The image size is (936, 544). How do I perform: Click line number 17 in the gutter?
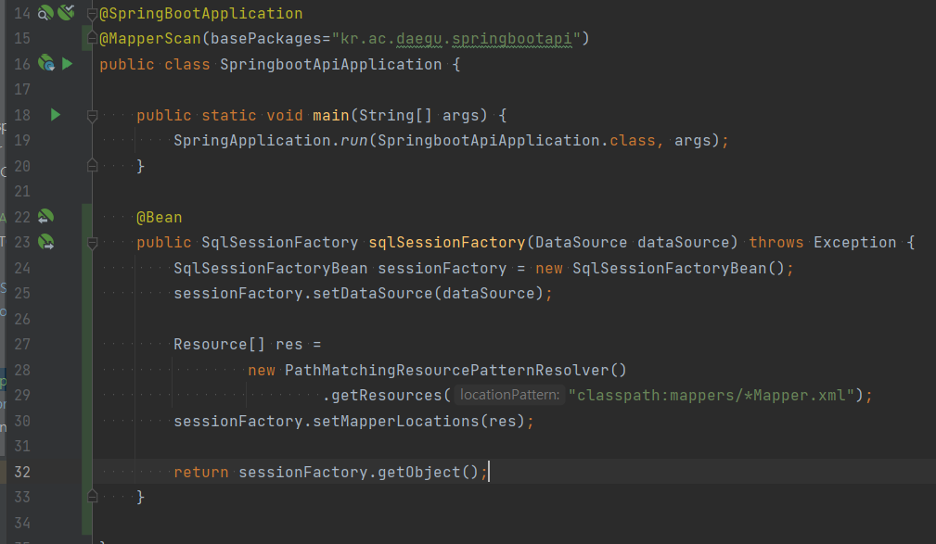(x=22, y=90)
